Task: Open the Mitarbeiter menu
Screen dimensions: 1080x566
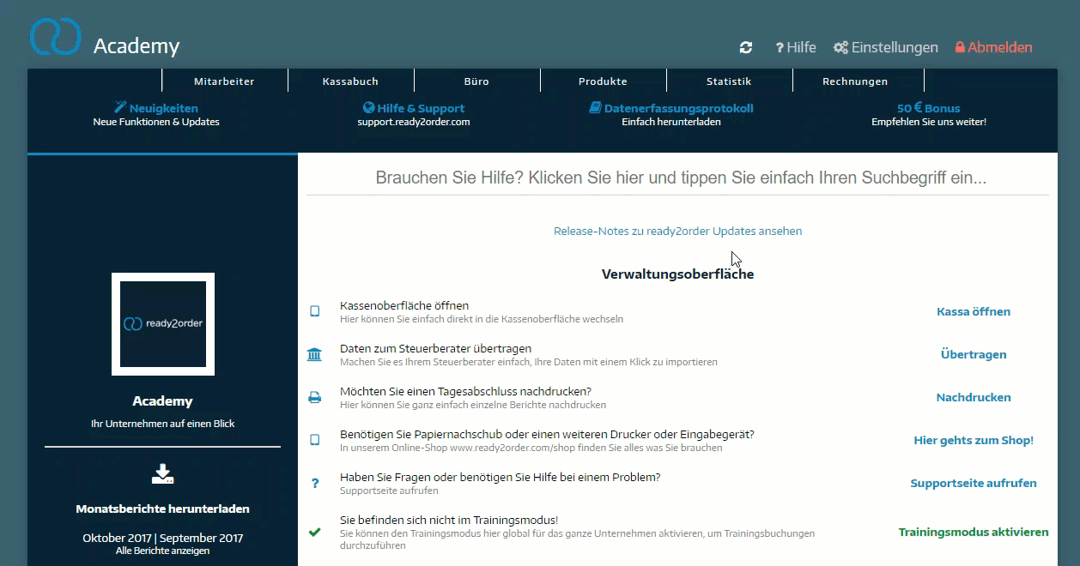Action: click(x=224, y=81)
